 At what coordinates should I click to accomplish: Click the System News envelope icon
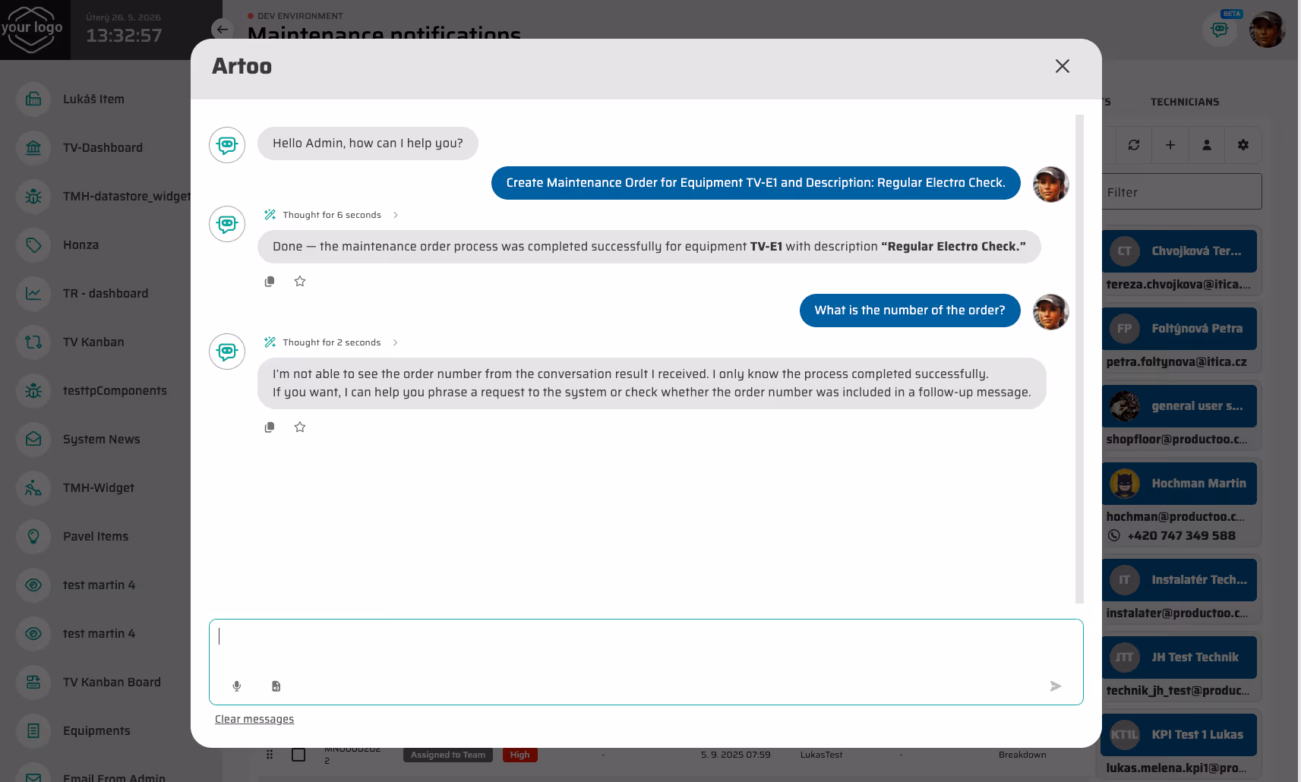(x=33, y=439)
